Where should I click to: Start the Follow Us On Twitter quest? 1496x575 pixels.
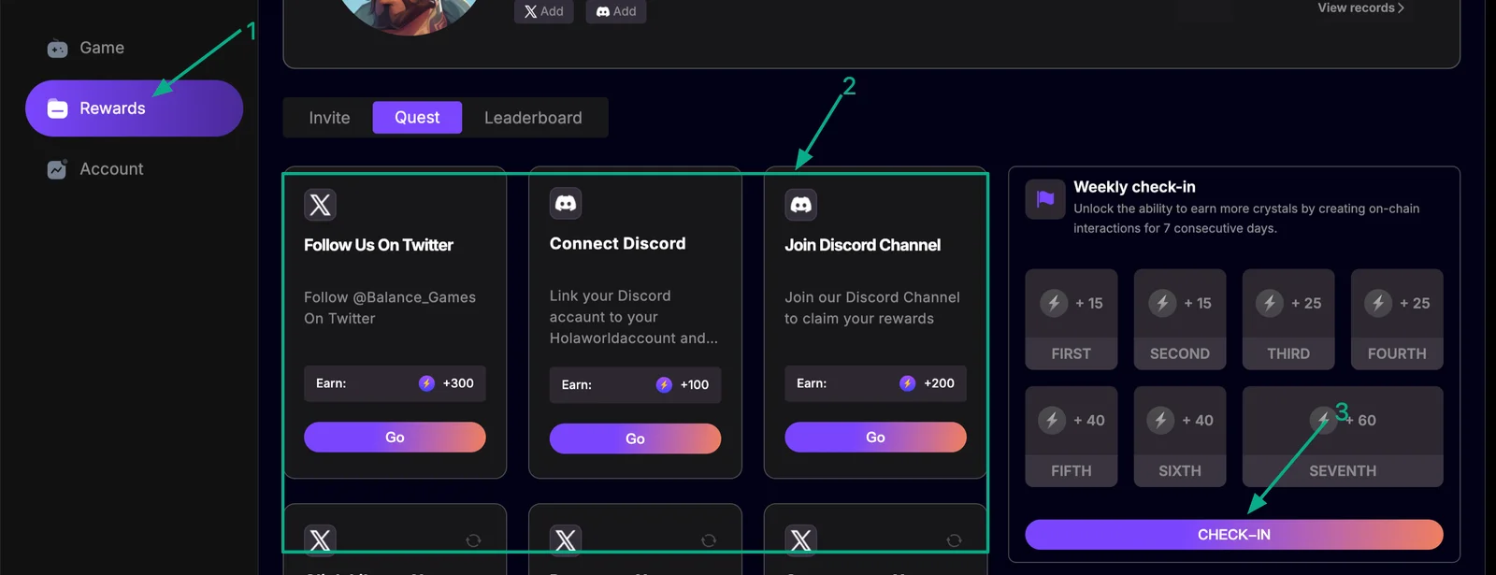pyautogui.click(x=395, y=438)
